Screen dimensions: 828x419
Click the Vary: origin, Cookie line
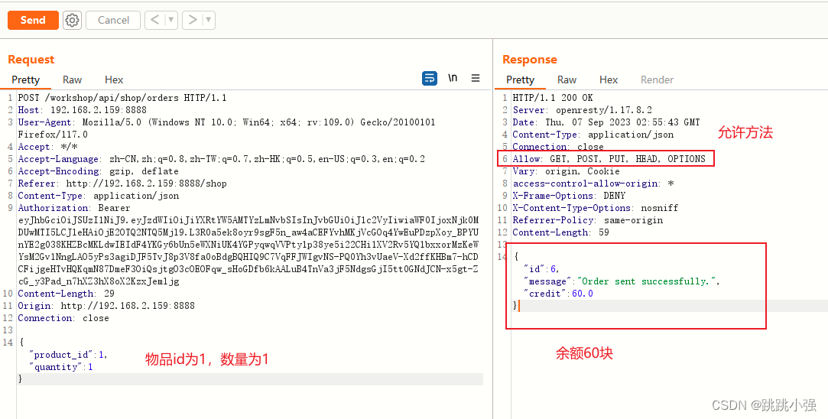click(x=566, y=171)
